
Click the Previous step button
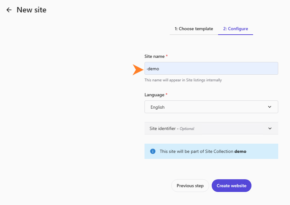pos(190,186)
